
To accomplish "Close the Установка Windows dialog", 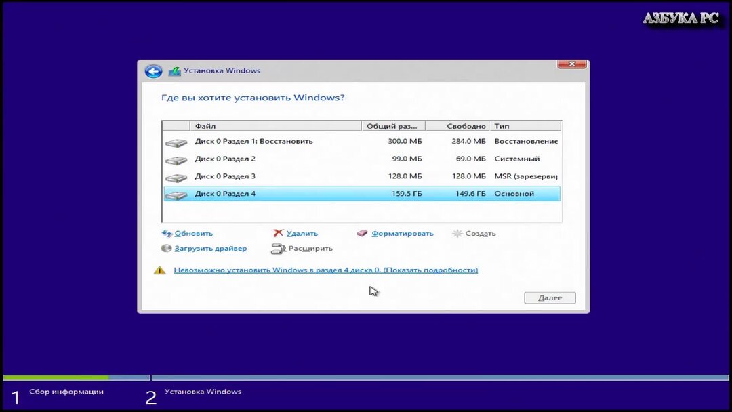I will [x=572, y=64].
